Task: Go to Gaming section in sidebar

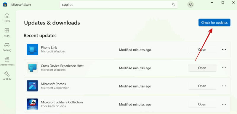Action: pos(7,47)
